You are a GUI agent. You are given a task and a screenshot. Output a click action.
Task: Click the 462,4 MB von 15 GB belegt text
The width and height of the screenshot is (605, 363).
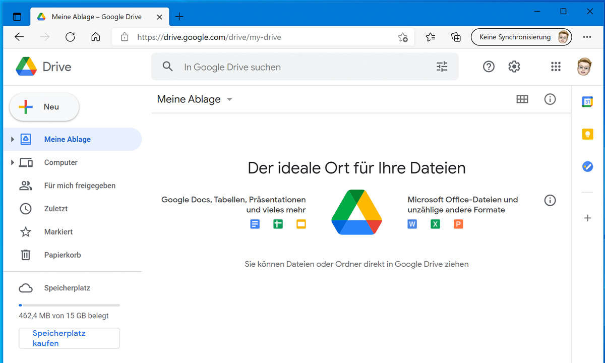click(64, 316)
